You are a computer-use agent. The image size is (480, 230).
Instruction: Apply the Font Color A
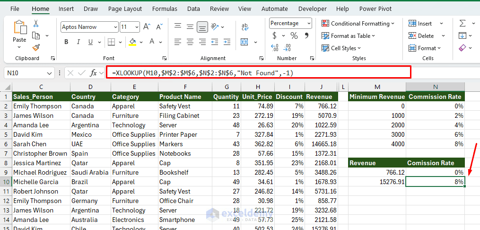pyautogui.click(x=152, y=42)
